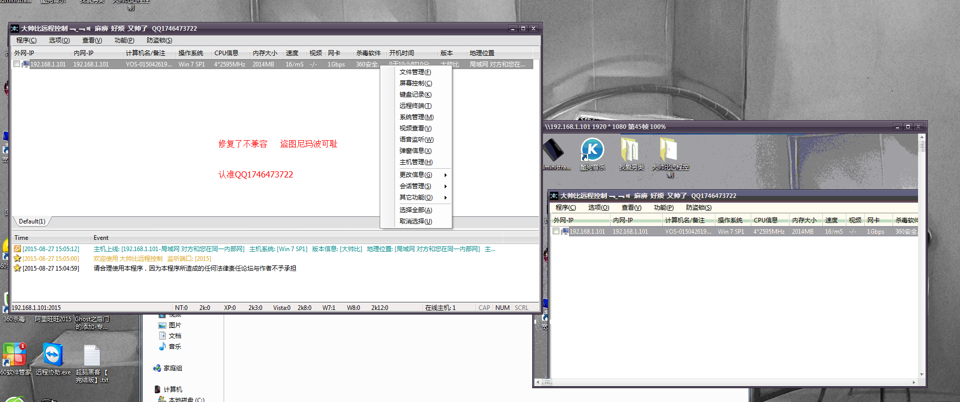Click host computer icon in remote-view list
Image resolution: width=960 pixels, height=402 pixels.
pos(565,232)
